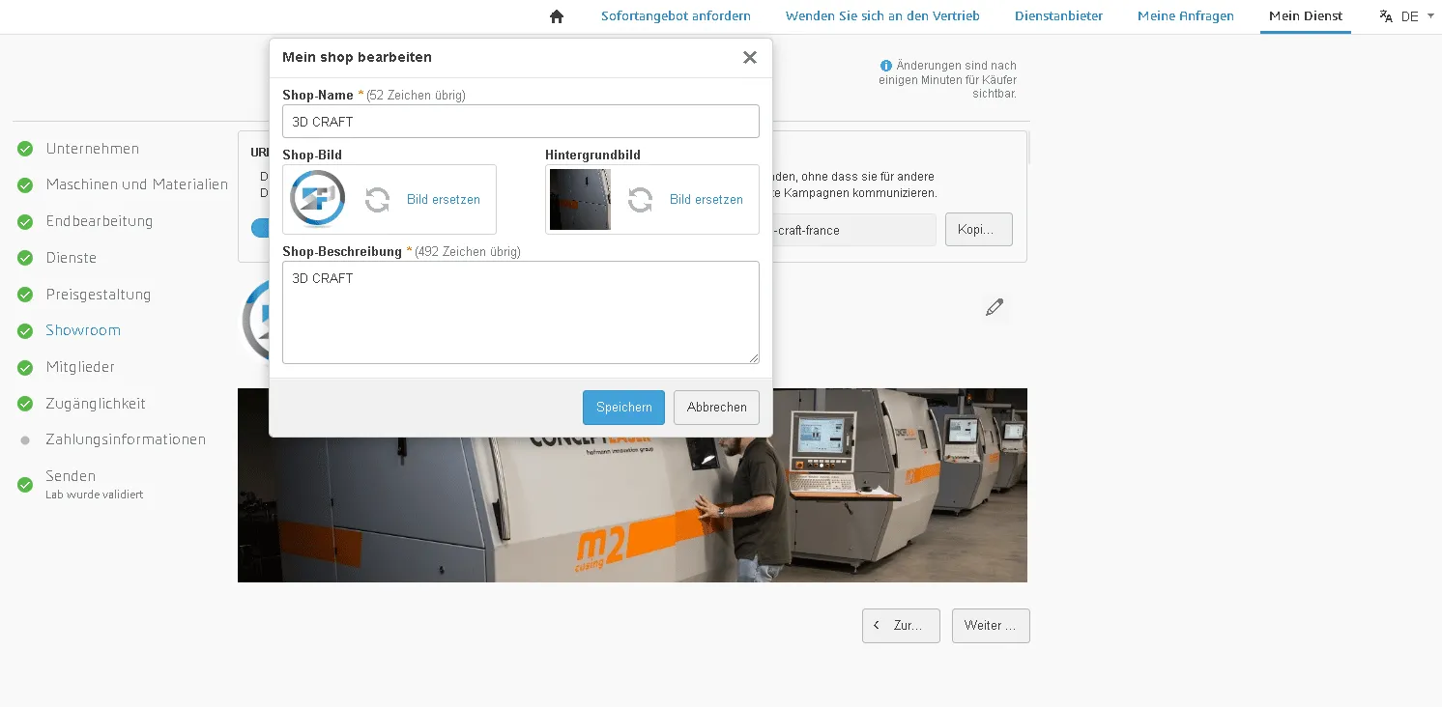Copy the shop URL with the Kopi button
Viewport: 1442px width, 707px height.
click(978, 229)
